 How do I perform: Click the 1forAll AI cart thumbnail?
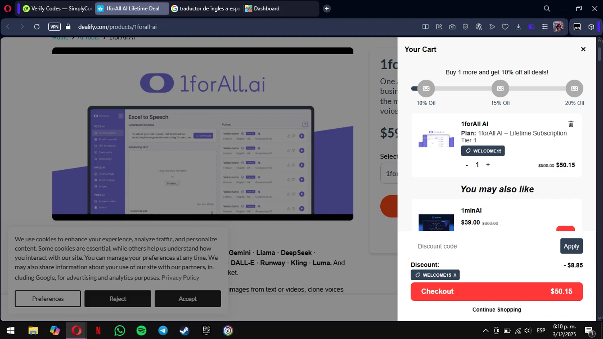point(436,139)
